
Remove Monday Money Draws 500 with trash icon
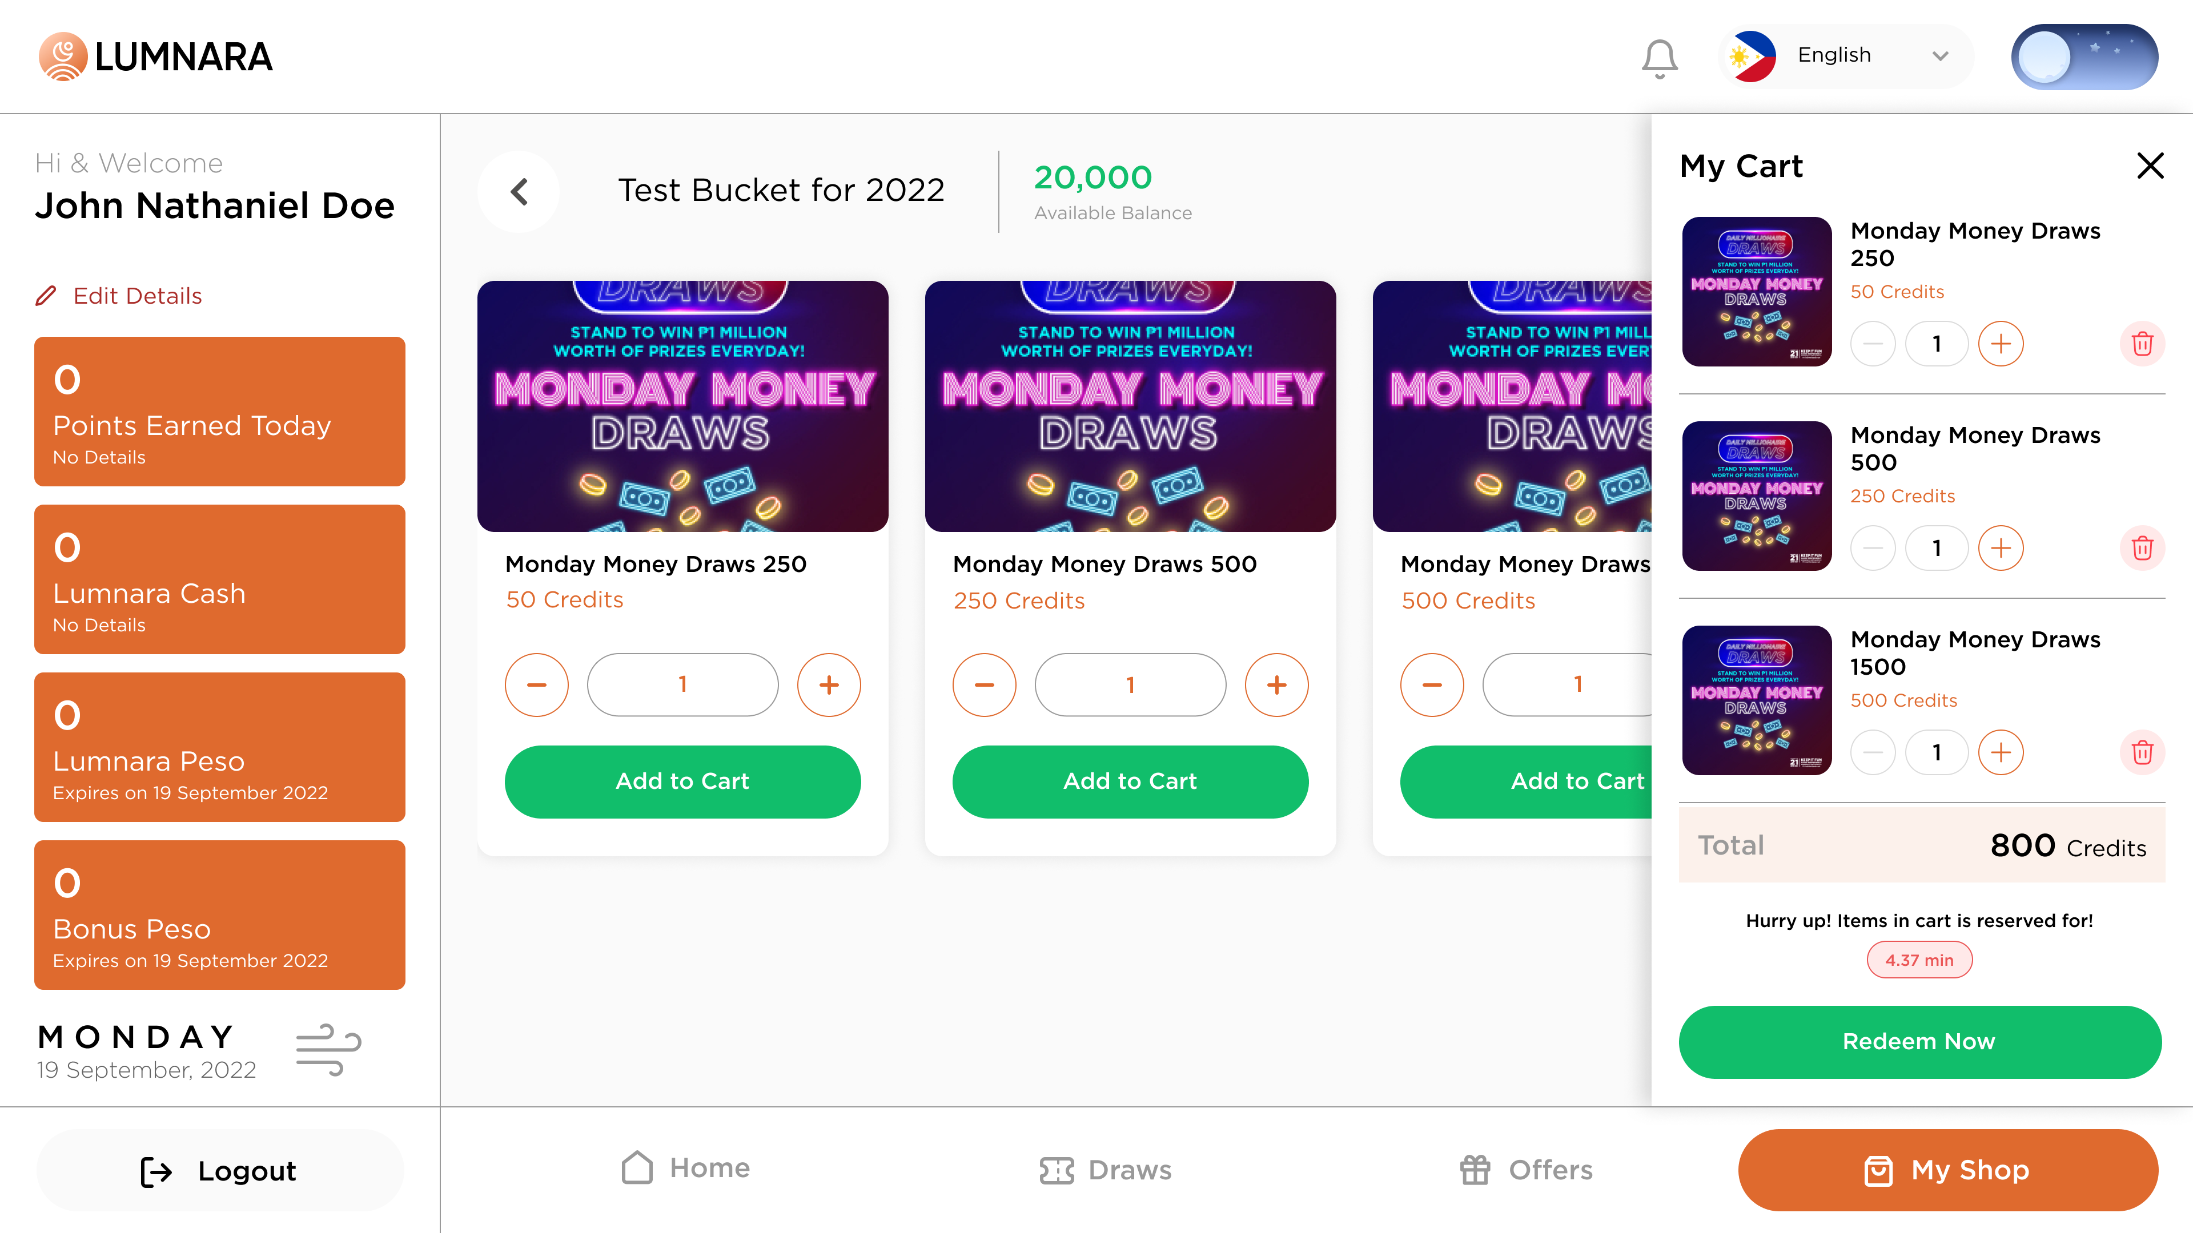click(2143, 548)
